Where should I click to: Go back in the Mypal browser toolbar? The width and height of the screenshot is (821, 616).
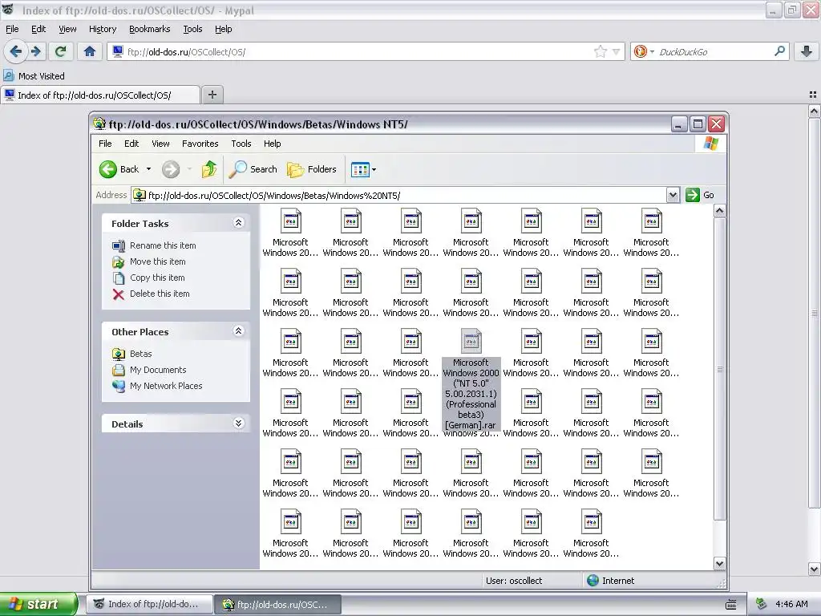16,51
